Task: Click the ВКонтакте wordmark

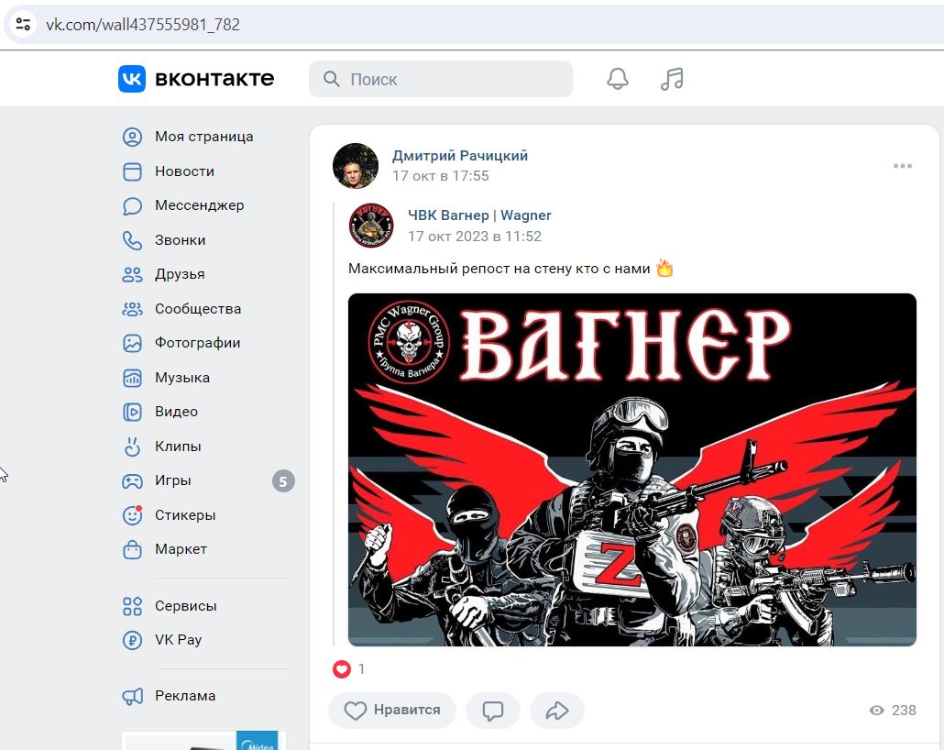Action: pyautogui.click(x=215, y=79)
